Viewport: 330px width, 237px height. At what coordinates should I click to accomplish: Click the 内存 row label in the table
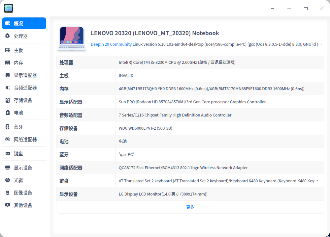click(64, 89)
